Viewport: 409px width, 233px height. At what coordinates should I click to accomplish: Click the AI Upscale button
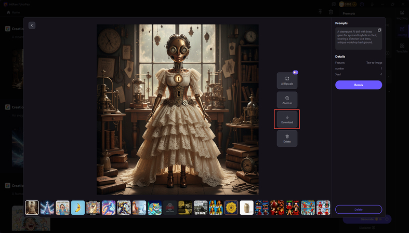287,80
